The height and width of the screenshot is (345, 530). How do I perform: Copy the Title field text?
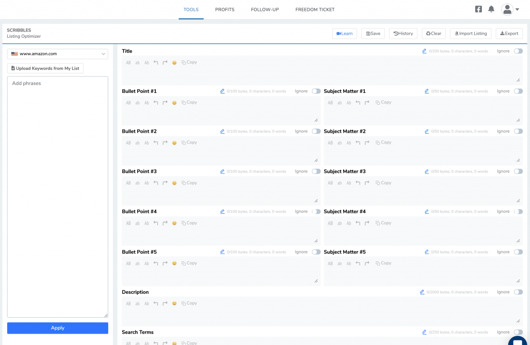189,62
